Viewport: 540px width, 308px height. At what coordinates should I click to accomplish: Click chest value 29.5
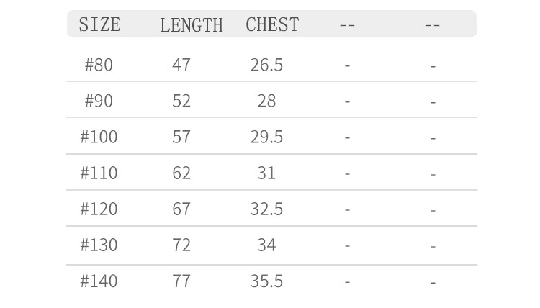[266, 137]
